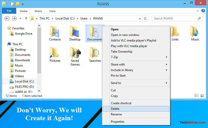The height and width of the screenshot is (128, 208).
Task: Open Favorites star in navigation pane
Action: click(9, 28)
